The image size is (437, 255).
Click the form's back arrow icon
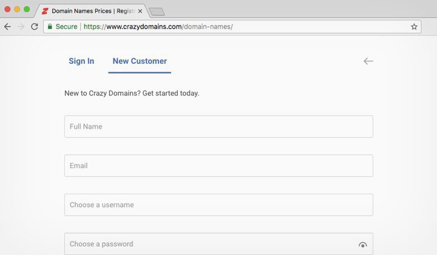[368, 61]
